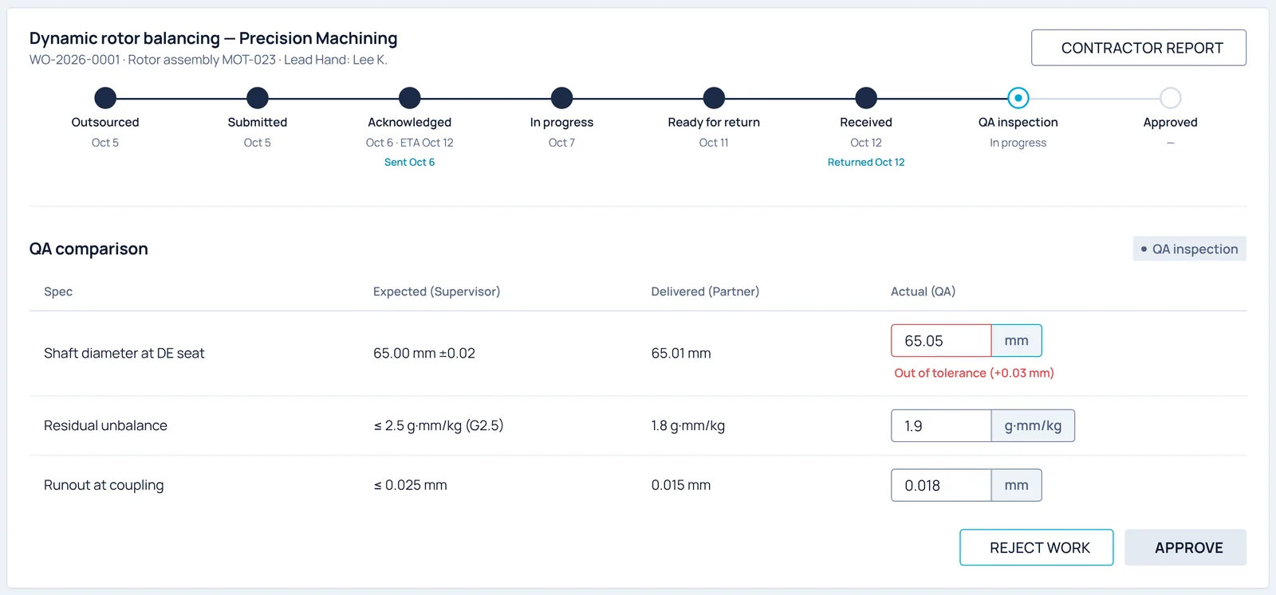Edit the residual unbalance actual value 1.9

tap(941, 426)
